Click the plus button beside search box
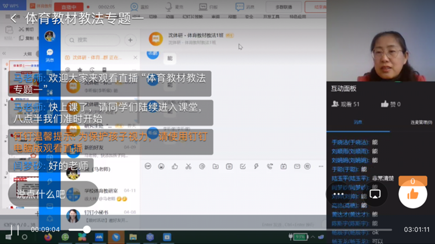The height and width of the screenshot is (244, 435). [x=130, y=40]
